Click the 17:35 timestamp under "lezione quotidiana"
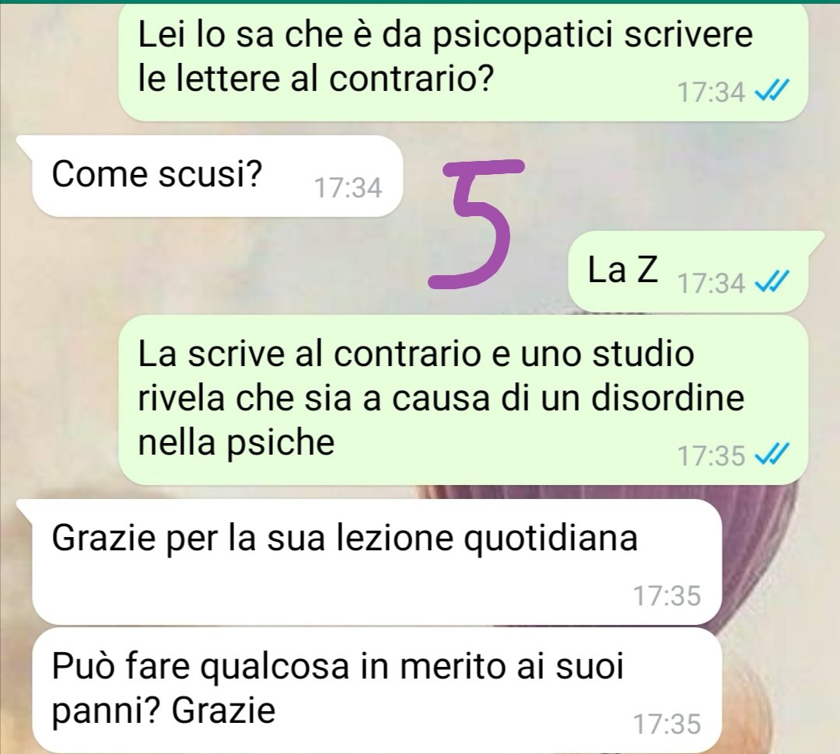The image size is (840, 754). [x=667, y=595]
